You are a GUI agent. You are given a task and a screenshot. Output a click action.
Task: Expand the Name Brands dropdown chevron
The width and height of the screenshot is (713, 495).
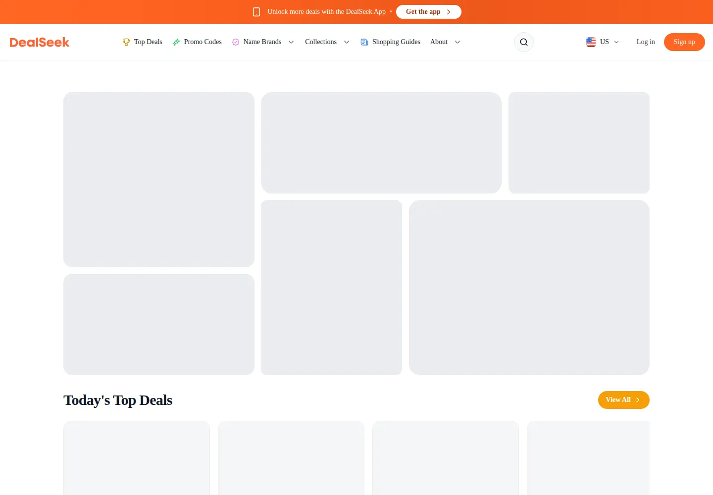pos(291,42)
